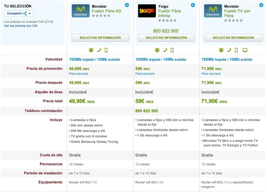Click the 'Precio total' 59€ /MES value
The height and width of the screenshot is (192, 267).
point(144,101)
